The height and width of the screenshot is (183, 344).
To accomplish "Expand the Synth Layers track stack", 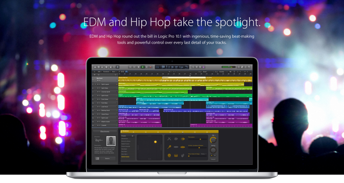I will (x=95, y=84).
